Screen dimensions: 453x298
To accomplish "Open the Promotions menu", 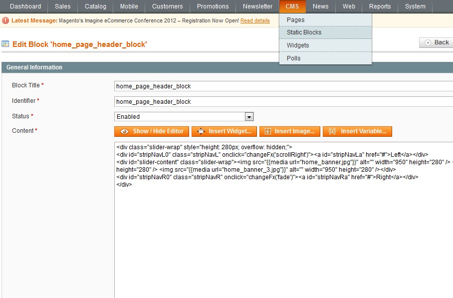I will pyautogui.click(x=213, y=6).
